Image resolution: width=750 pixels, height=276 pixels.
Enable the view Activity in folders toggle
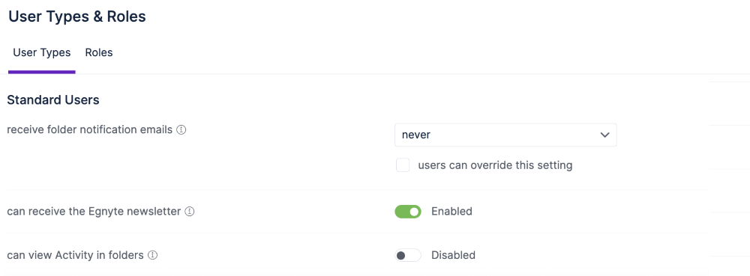tap(407, 256)
